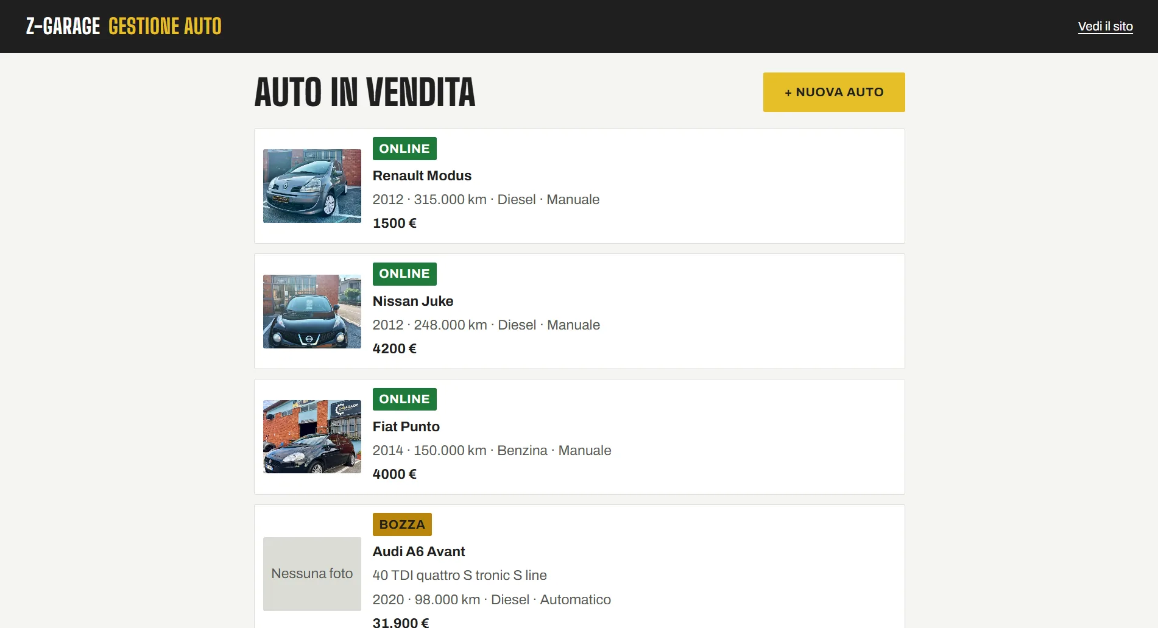Open the Vedi il sito link
Screen dimensions: 1158x628
(x=1105, y=26)
